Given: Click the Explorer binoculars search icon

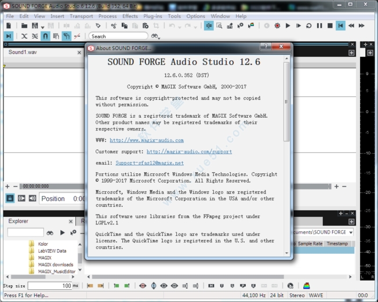Looking at the screenshot, I should pyautogui.click(x=50, y=233).
